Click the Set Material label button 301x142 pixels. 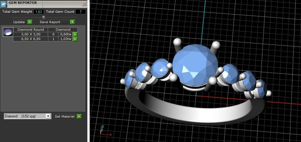65,116
